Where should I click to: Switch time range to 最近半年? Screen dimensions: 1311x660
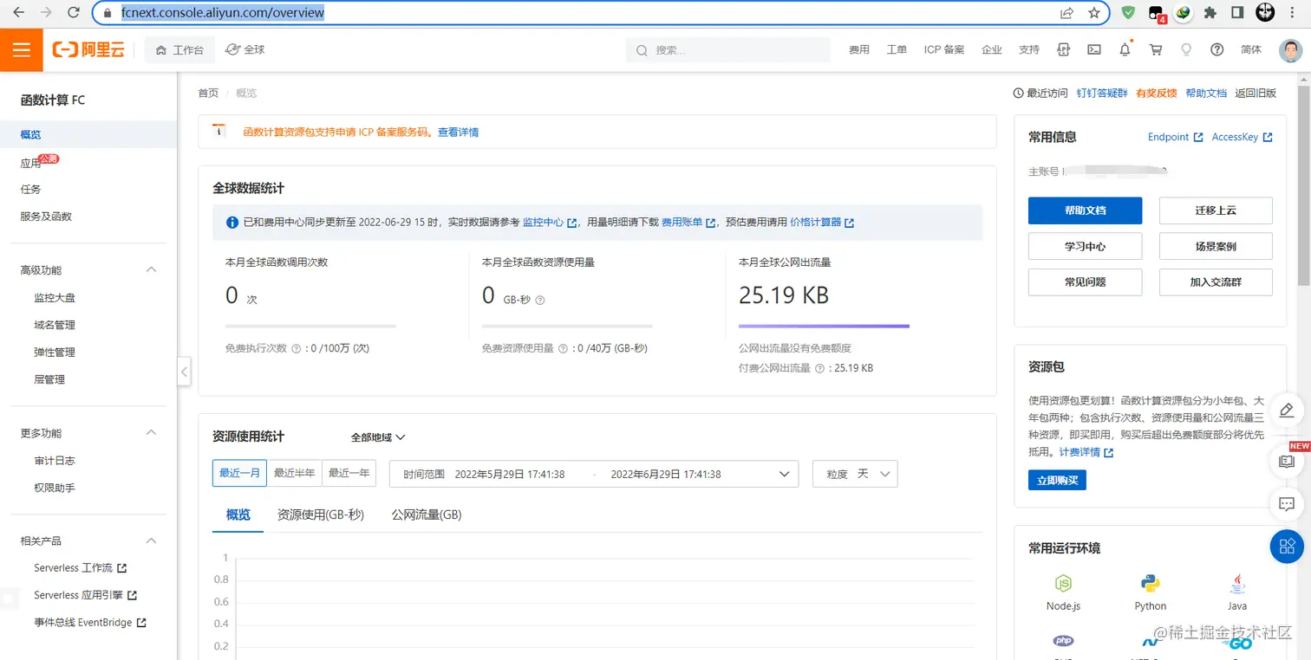(x=296, y=474)
